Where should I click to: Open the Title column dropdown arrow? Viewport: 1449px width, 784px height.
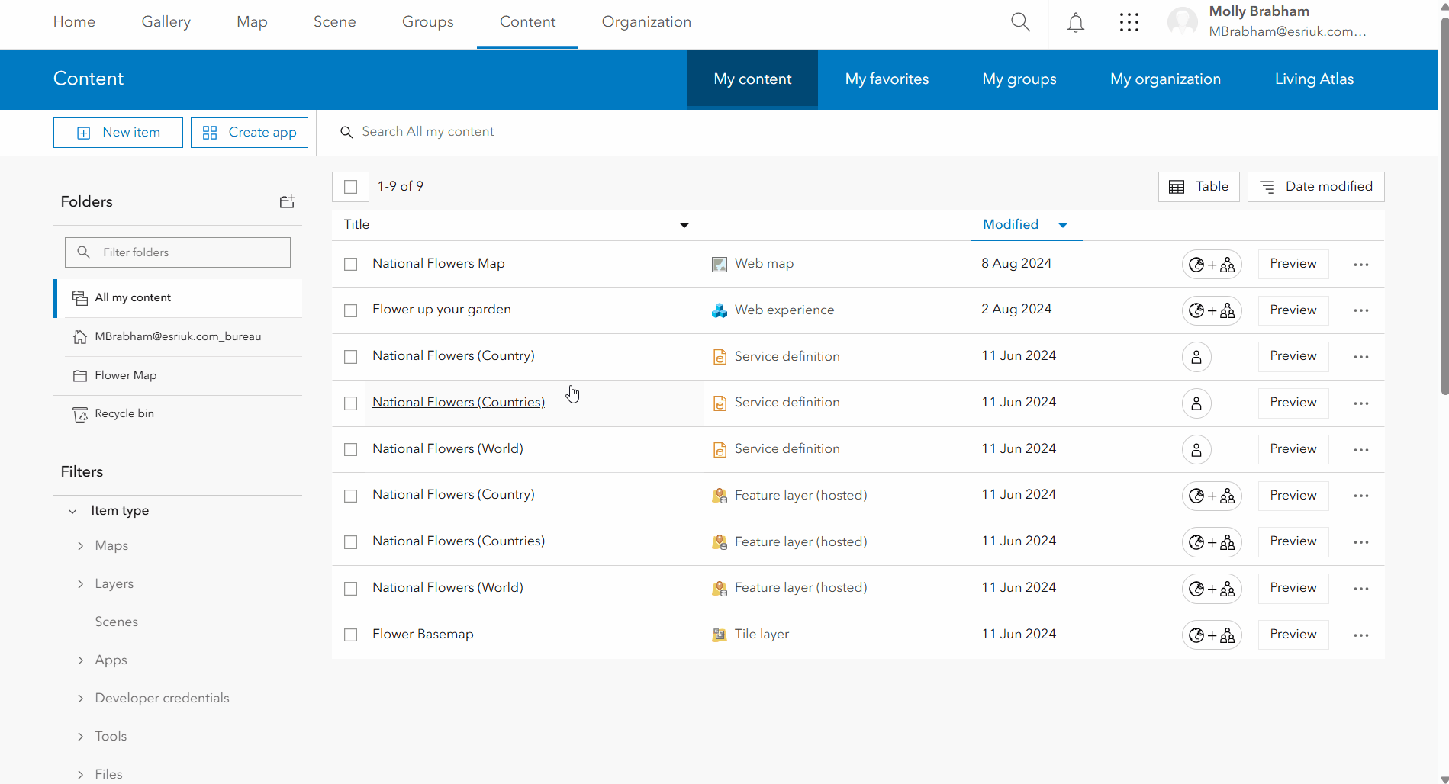coord(684,225)
